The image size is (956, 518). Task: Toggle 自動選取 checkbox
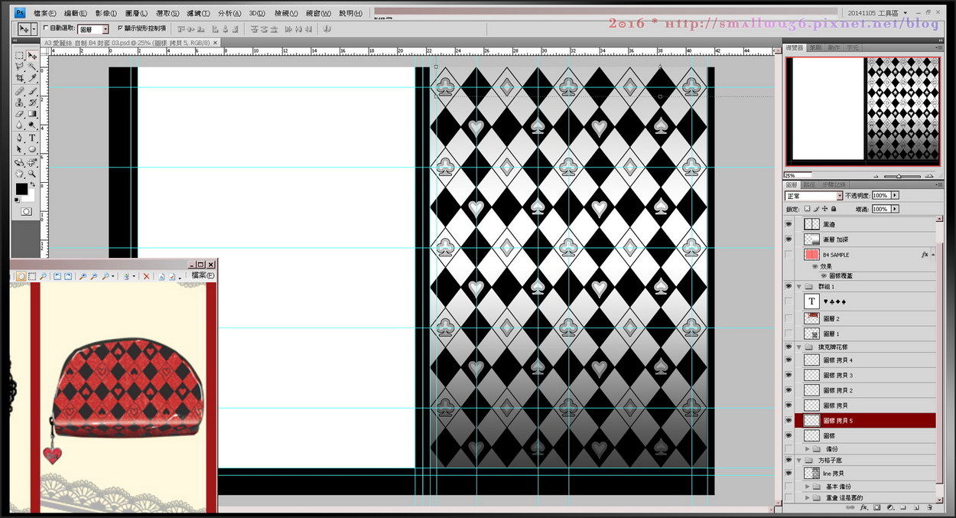pyautogui.click(x=45, y=28)
